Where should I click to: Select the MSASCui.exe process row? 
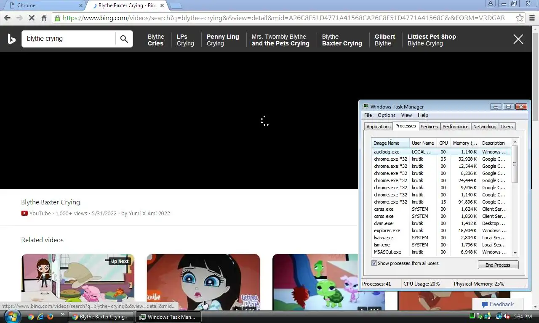[441, 252]
